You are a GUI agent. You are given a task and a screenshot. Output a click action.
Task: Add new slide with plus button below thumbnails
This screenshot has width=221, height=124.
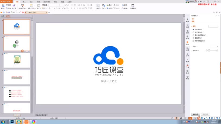(17, 115)
